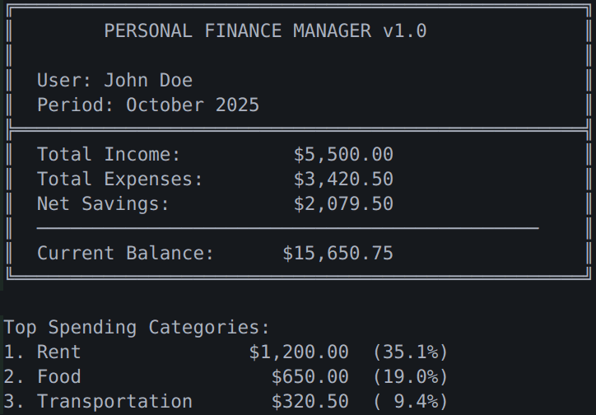596x415 pixels.
Task: Click the $1,200.00 rent amount
Action: click(299, 352)
